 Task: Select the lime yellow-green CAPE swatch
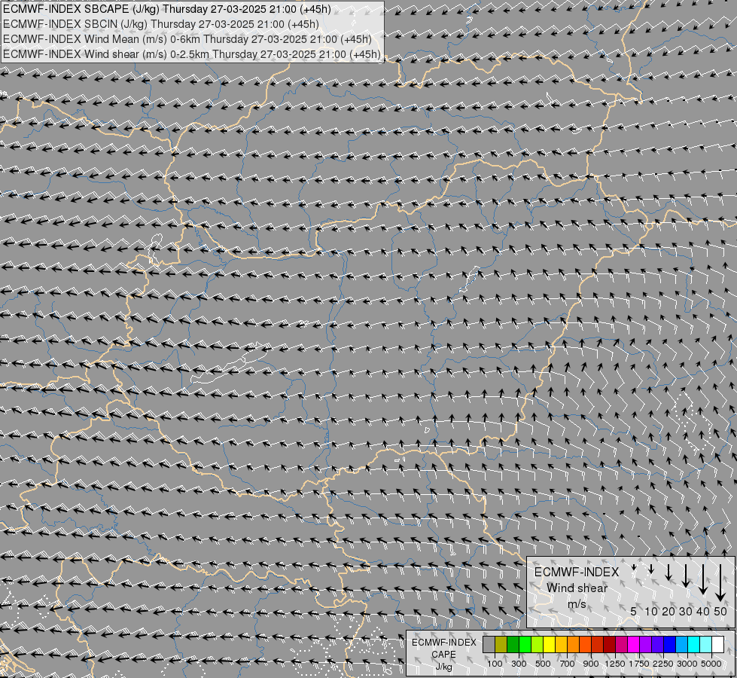click(538, 644)
